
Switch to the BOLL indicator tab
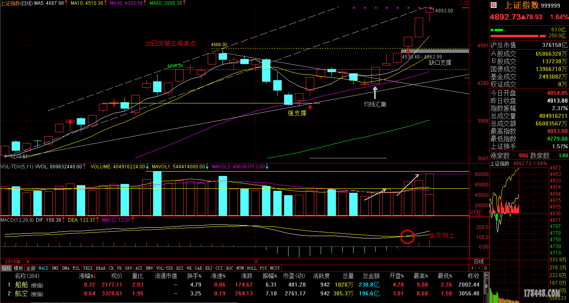tap(252, 268)
